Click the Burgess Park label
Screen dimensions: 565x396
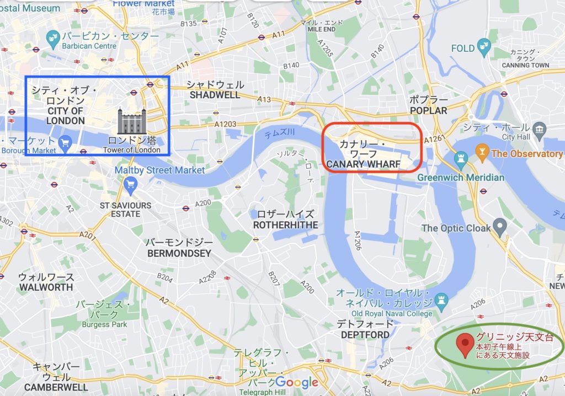[x=104, y=324]
